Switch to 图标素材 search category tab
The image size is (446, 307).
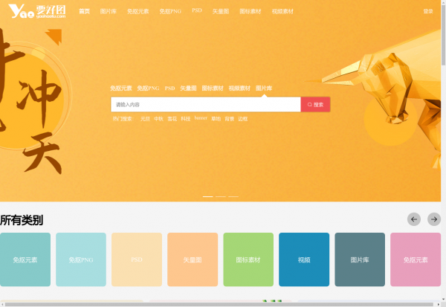click(213, 88)
